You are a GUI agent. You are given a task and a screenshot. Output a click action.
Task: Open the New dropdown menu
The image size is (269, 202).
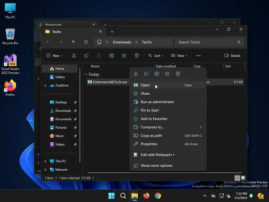point(54,56)
